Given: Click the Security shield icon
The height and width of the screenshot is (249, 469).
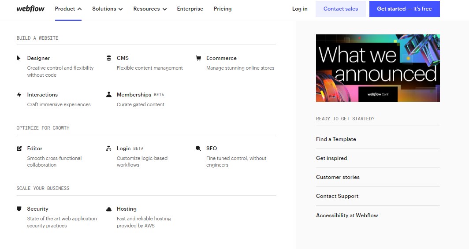Looking at the screenshot, I should pos(19,208).
